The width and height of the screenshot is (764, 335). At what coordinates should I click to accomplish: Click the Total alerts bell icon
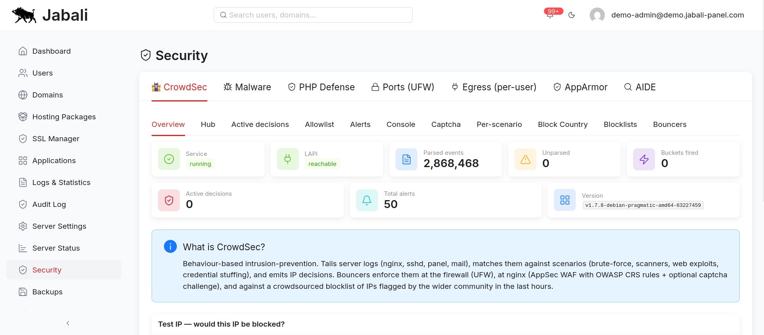click(x=367, y=200)
